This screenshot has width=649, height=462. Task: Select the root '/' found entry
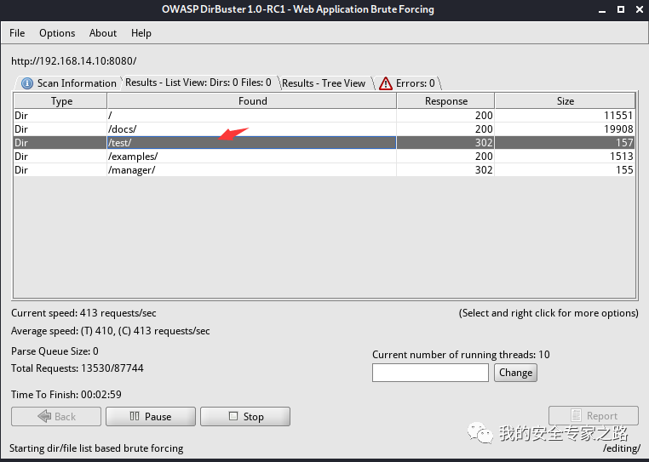point(251,116)
